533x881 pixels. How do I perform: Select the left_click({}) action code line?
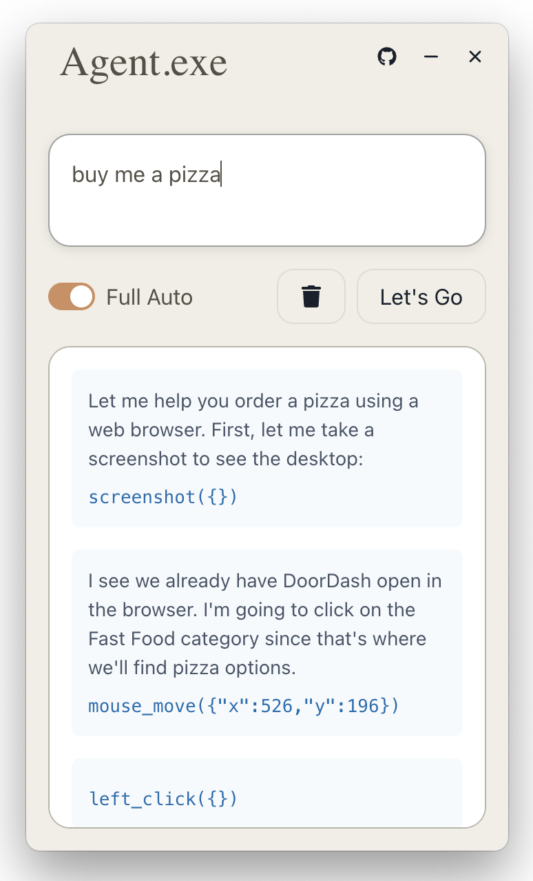pyautogui.click(x=163, y=799)
